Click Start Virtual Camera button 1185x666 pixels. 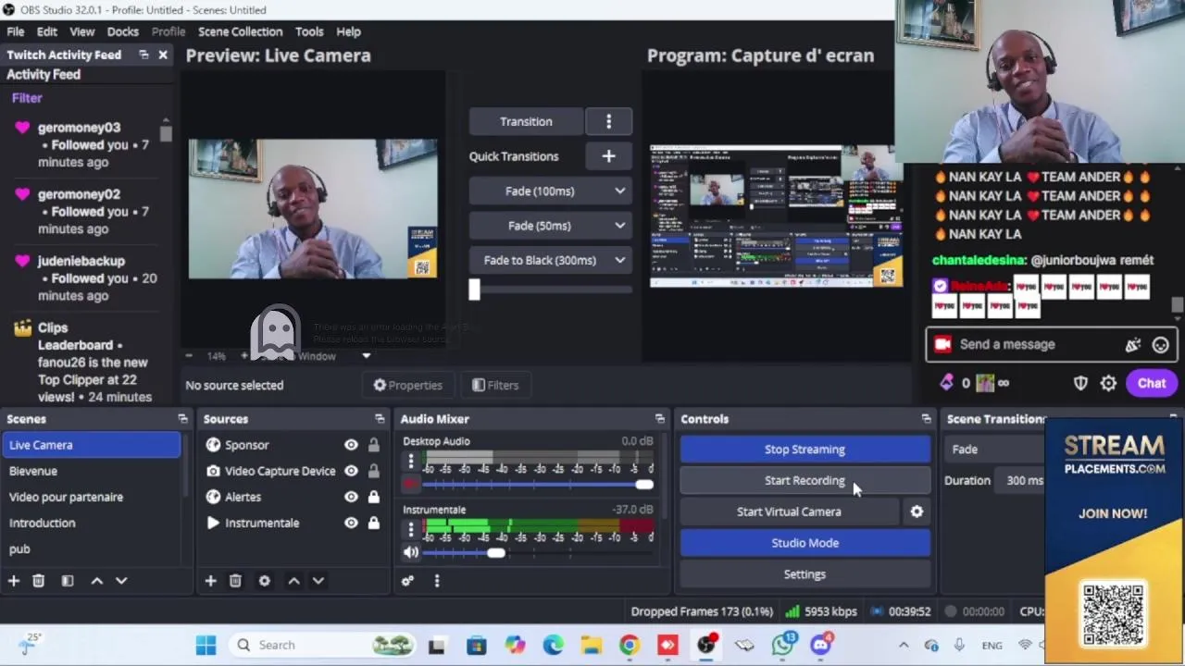(x=789, y=512)
